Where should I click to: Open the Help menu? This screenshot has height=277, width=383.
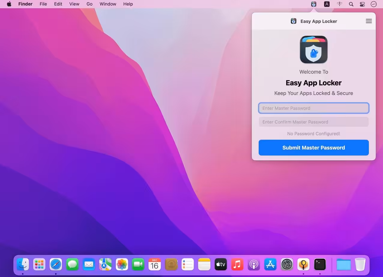tap(128, 4)
